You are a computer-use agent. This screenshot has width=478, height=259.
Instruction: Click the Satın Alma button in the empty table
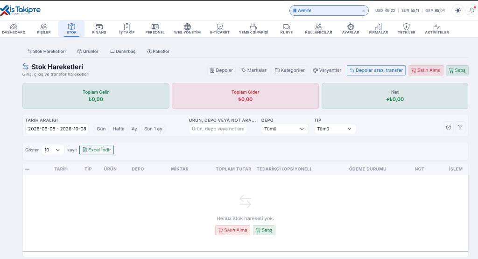[x=232, y=230]
